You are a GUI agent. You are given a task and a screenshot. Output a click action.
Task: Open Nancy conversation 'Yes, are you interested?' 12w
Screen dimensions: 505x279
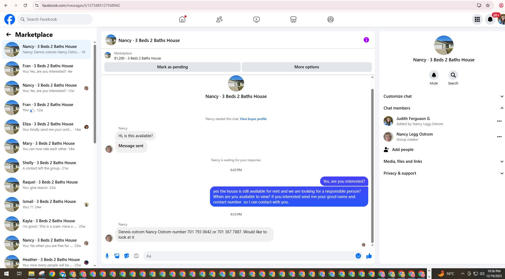point(46,88)
